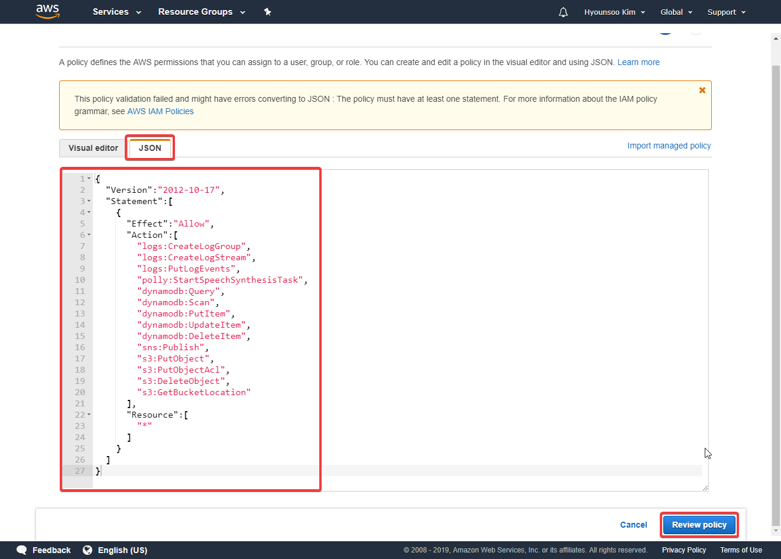
Task: Click the Learn more link
Action: [x=639, y=62]
